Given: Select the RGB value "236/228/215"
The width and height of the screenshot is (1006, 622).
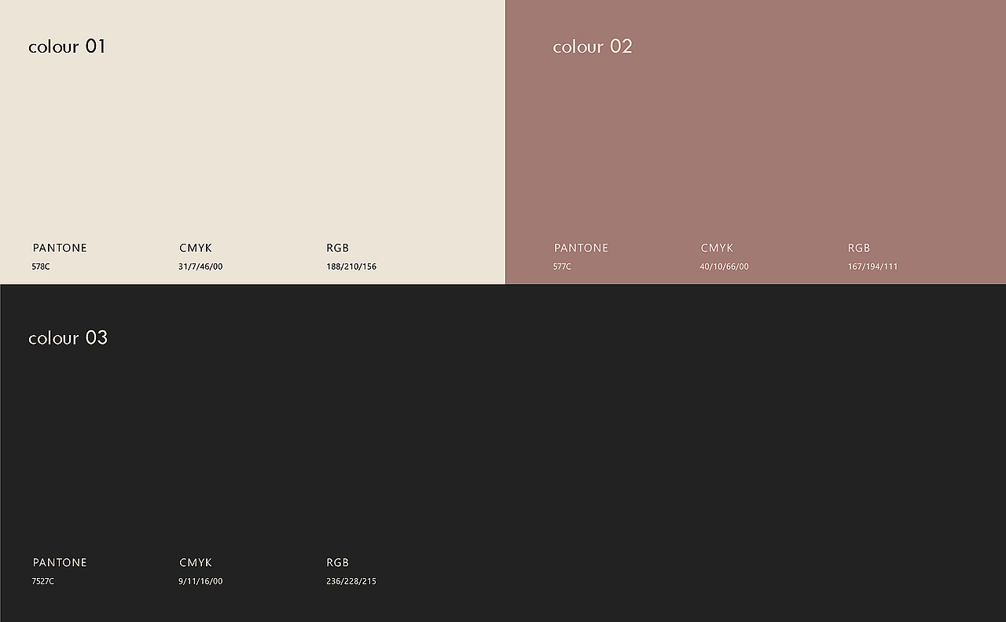Looking at the screenshot, I should (x=351, y=581).
